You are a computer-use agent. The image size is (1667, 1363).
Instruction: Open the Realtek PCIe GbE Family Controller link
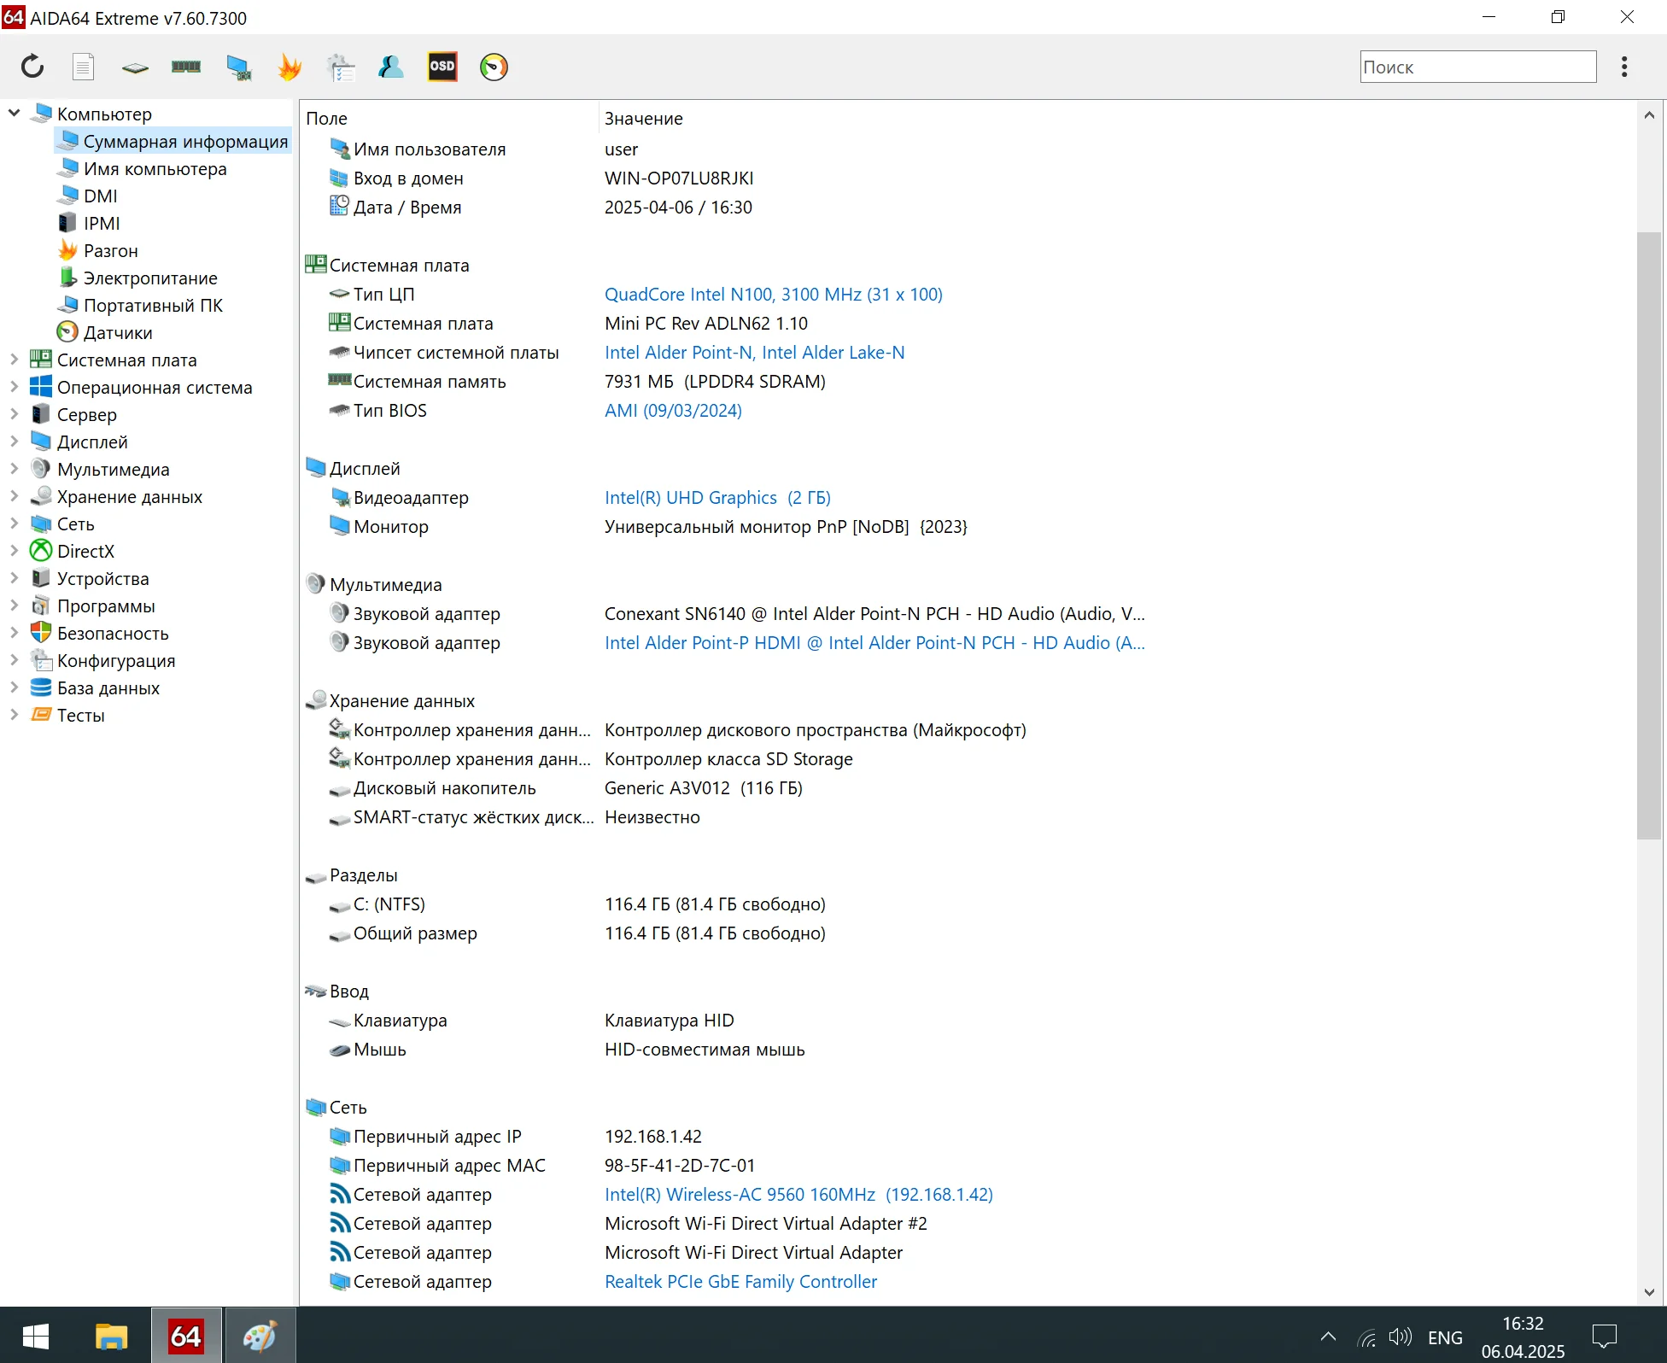click(x=740, y=1281)
